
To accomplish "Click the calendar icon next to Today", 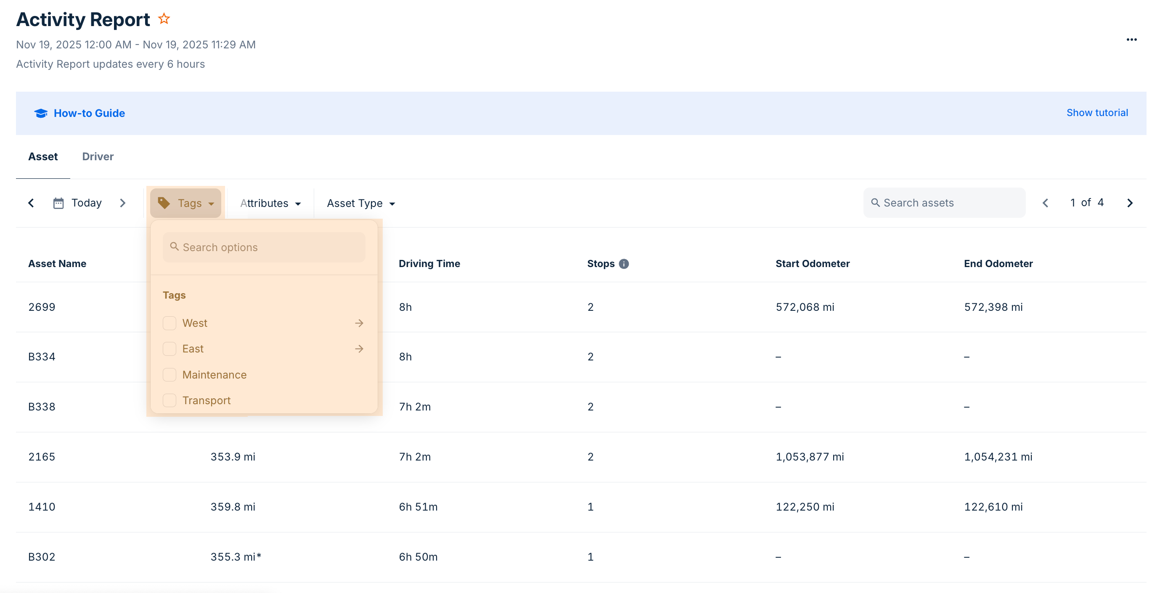I will coord(58,203).
